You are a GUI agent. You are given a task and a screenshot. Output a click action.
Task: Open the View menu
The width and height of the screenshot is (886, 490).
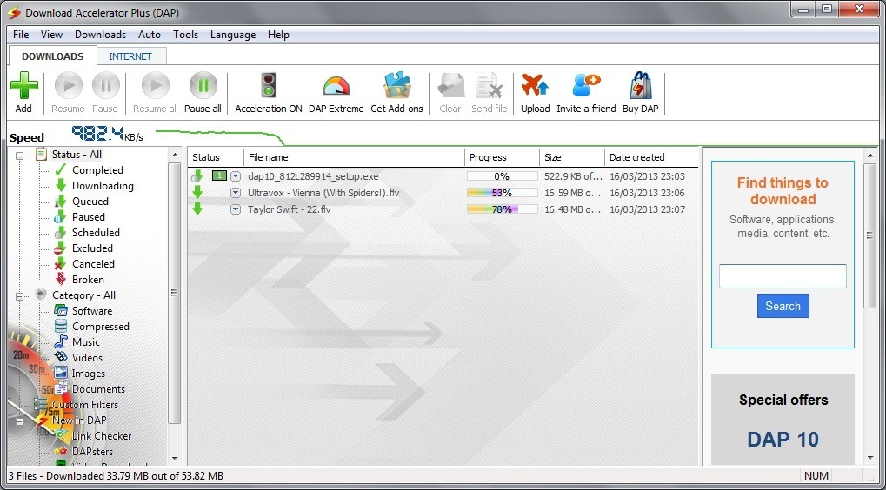(x=51, y=35)
